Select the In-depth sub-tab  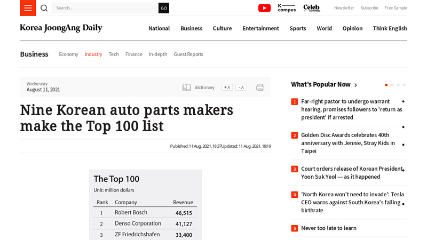(158, 54)
